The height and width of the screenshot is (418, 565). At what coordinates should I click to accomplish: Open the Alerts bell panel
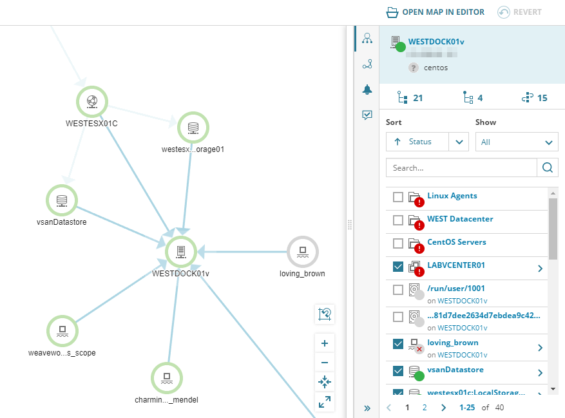(367, 90)
